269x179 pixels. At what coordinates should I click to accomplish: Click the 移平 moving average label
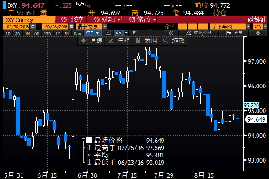[x=169, y=27]
